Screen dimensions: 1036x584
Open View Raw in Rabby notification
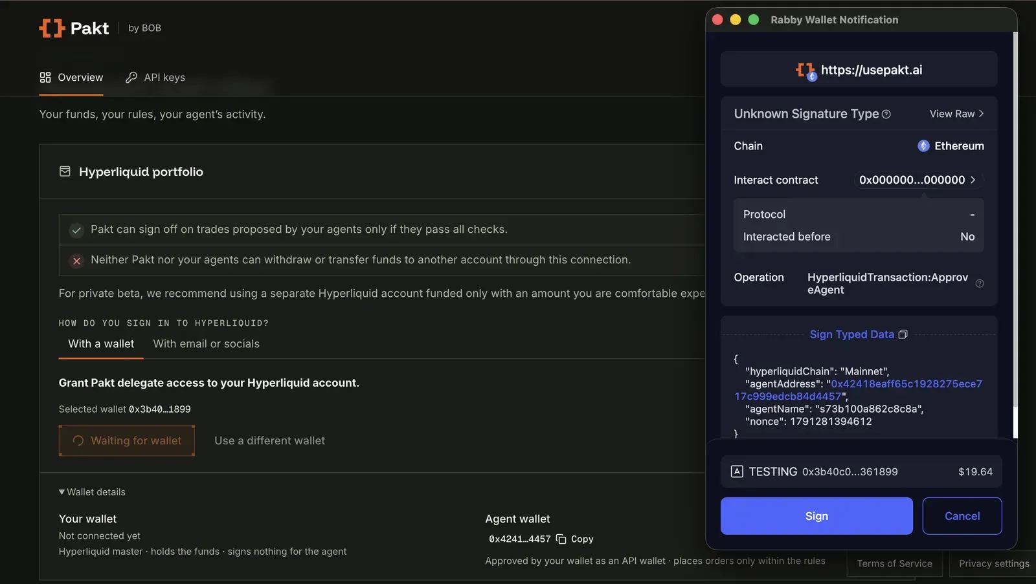(x=957, y=114)
